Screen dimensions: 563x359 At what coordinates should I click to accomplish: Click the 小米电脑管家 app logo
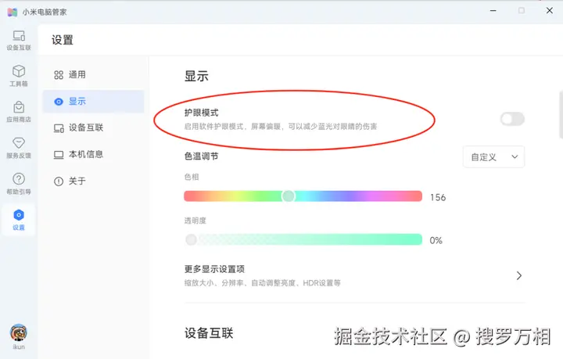[13, 12]
